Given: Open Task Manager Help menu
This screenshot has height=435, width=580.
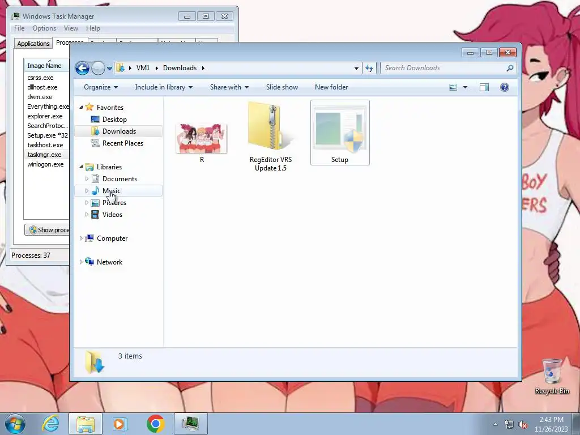Looking at the screenshot, I should [93, 28].
